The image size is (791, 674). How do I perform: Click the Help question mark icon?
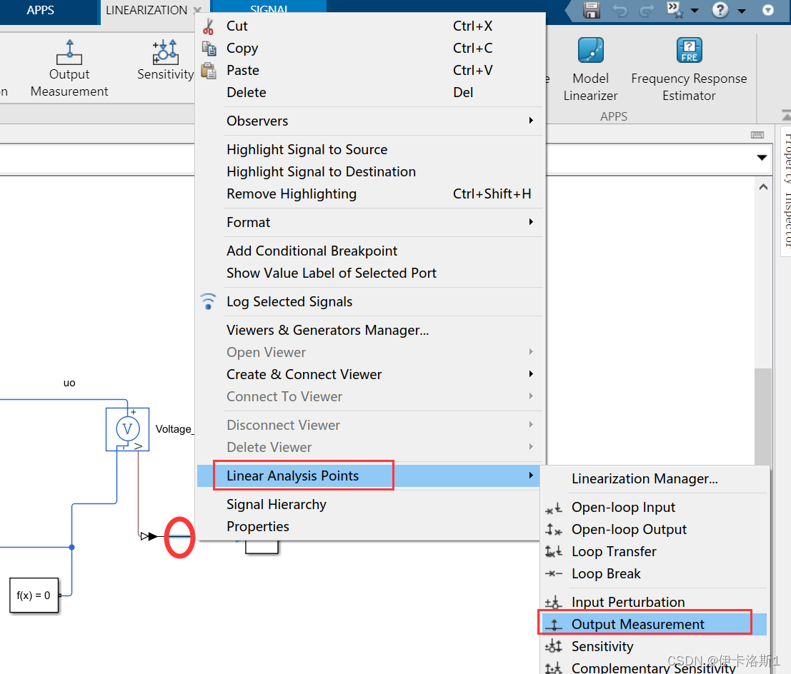(x=720, y=10)
